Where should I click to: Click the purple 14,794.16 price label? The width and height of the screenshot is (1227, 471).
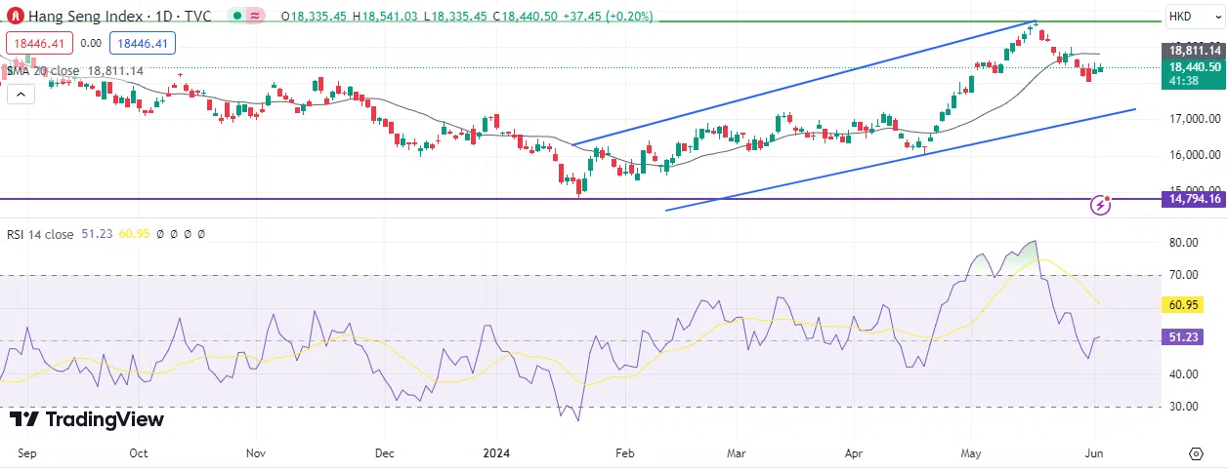tap(1194, 199)
